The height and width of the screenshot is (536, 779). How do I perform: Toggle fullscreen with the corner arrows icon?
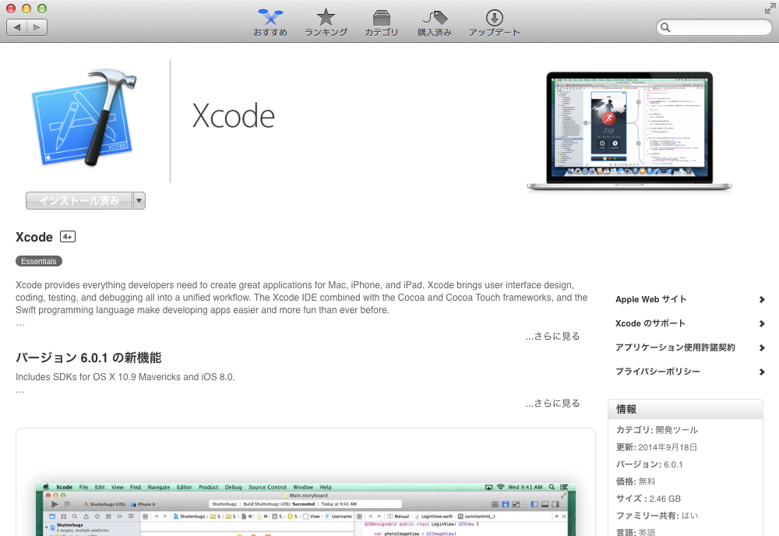tap(770, 9)
